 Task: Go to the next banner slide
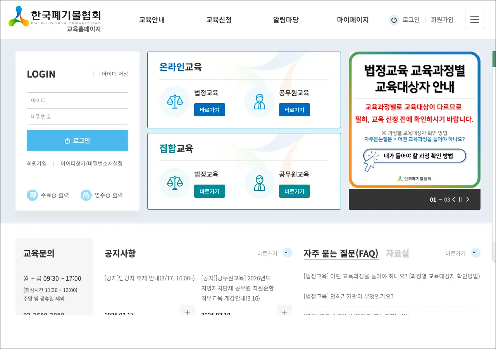point(468,199)
